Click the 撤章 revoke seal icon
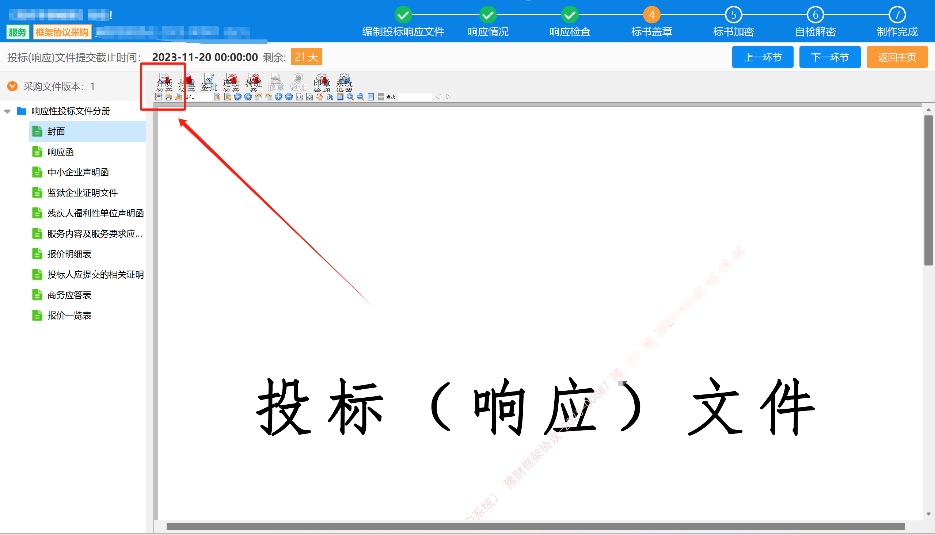Viewport: 935px width, 535px height. [x=275, y=81]
